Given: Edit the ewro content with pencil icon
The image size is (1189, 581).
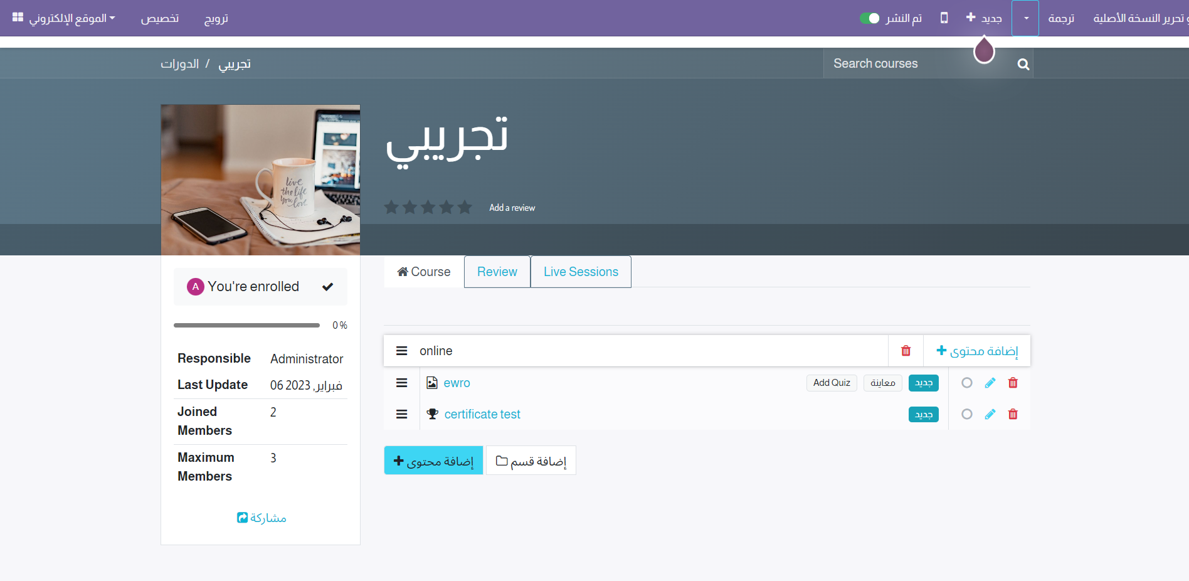Looking at the screenshot, I should click(x=990, y=383).
